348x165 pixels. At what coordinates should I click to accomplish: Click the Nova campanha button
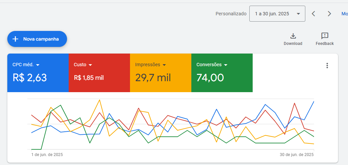[37, 39]
